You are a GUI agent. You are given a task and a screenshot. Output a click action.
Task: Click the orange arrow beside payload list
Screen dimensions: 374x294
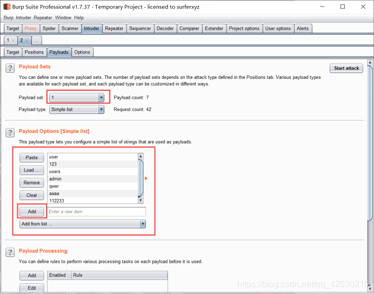click(x=146, y=178)
